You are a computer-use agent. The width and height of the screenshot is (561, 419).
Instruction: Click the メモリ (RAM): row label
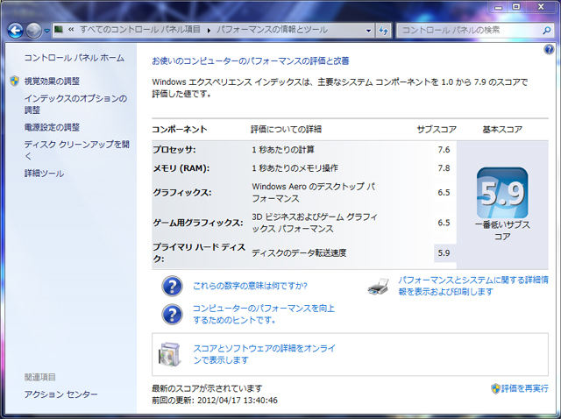181,168
